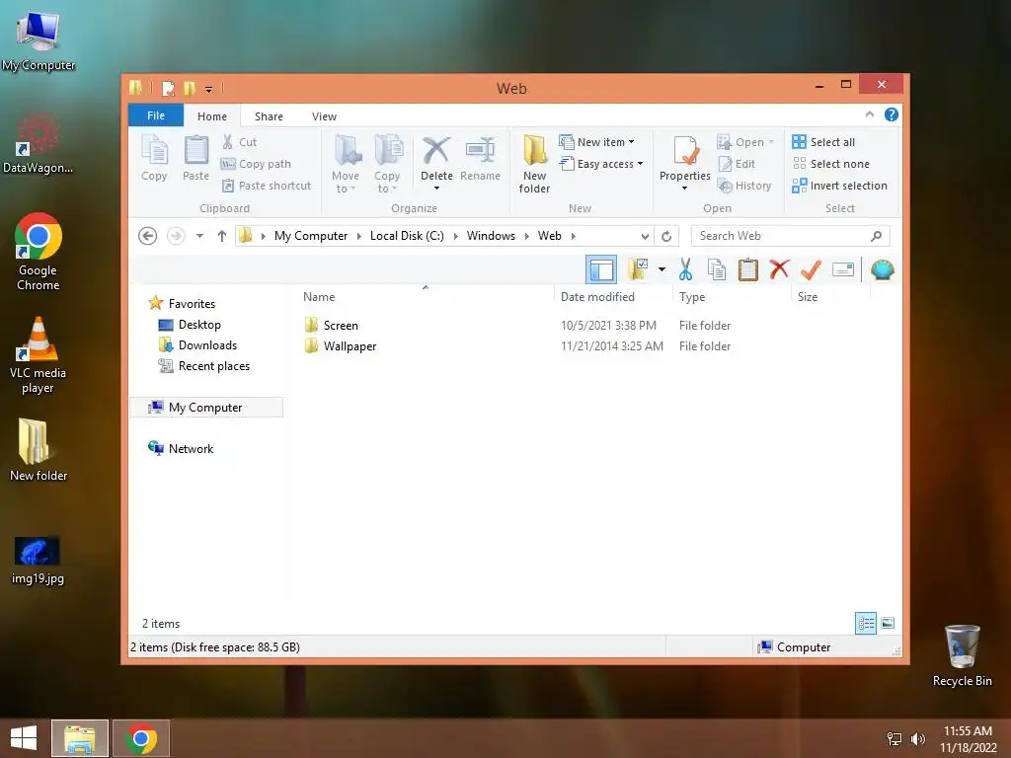This screenshot has width=1011, height=758.
Task: Go up one level with Up arrow
Action: point(222,236)
